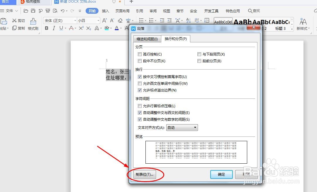
Task: Click the Print Preview icon
Action: [x=55, y=11]
